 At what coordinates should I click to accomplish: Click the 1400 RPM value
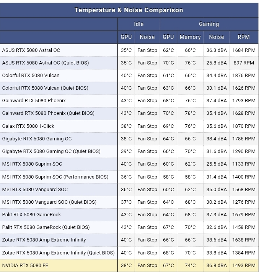pos(244,177)
